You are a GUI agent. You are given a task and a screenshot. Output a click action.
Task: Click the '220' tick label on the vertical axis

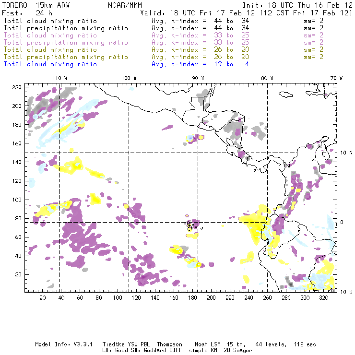tap(17, 87)
